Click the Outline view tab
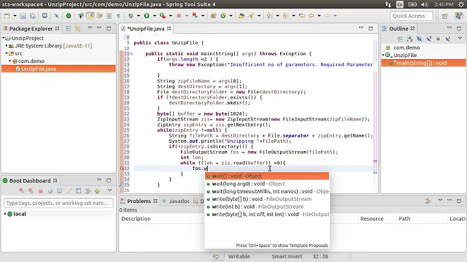 [x=398, y=29]
